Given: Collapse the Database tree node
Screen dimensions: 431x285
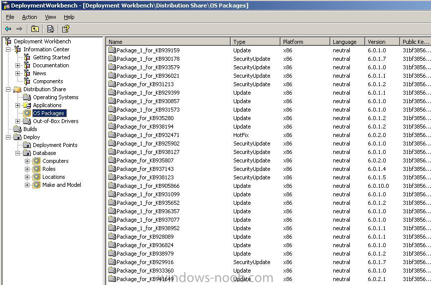Looking at the screenshot, I should pyautogui.click(x=17, y=153).
